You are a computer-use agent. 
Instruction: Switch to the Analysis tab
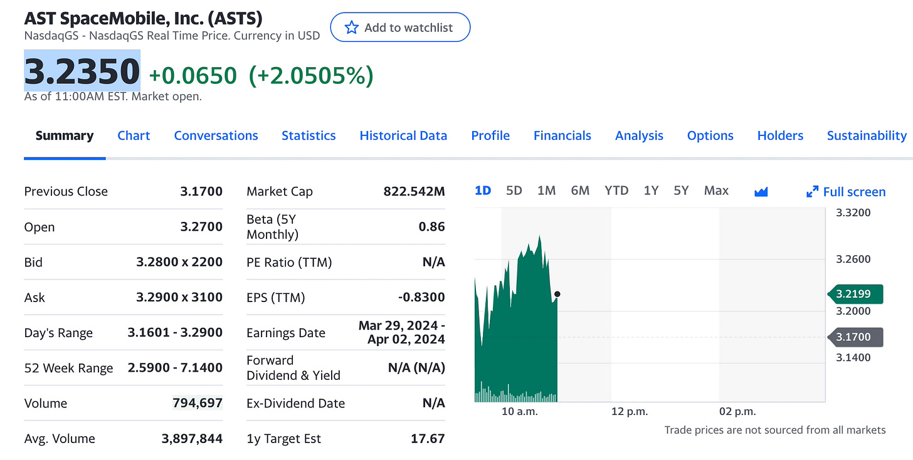coord(639,135)
